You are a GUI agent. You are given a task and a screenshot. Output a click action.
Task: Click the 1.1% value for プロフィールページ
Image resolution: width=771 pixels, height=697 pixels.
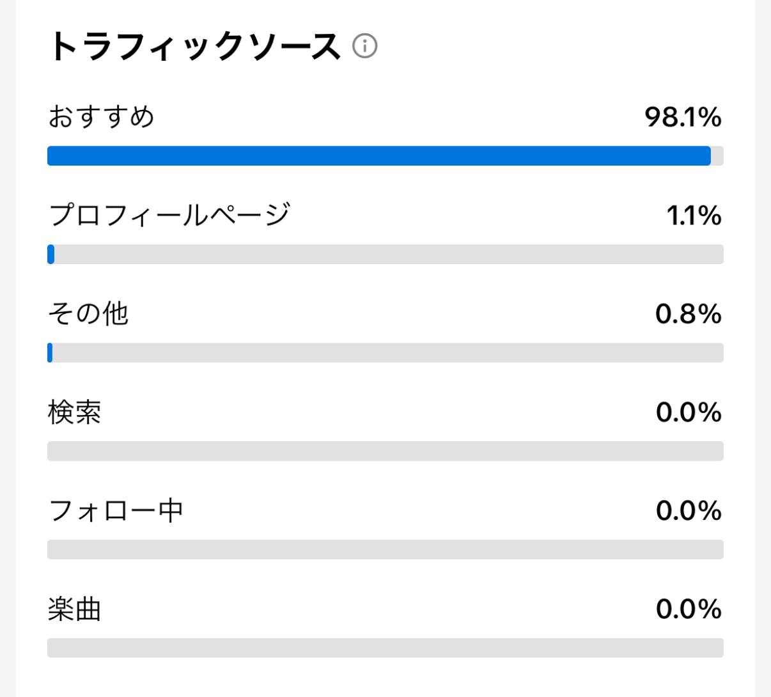tap(694, 215)
